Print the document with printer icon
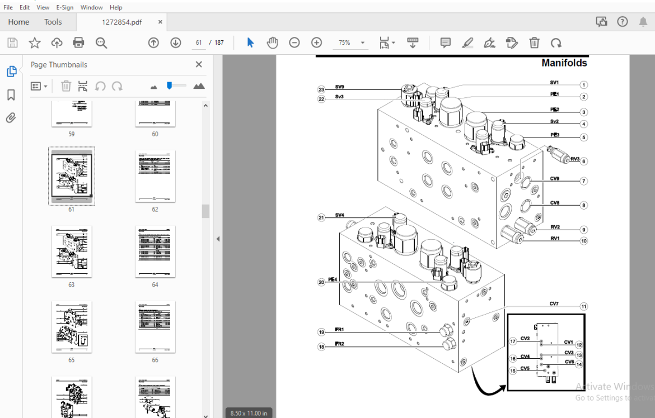The height and width of the screenshot is (418, 655). [78, 42]
